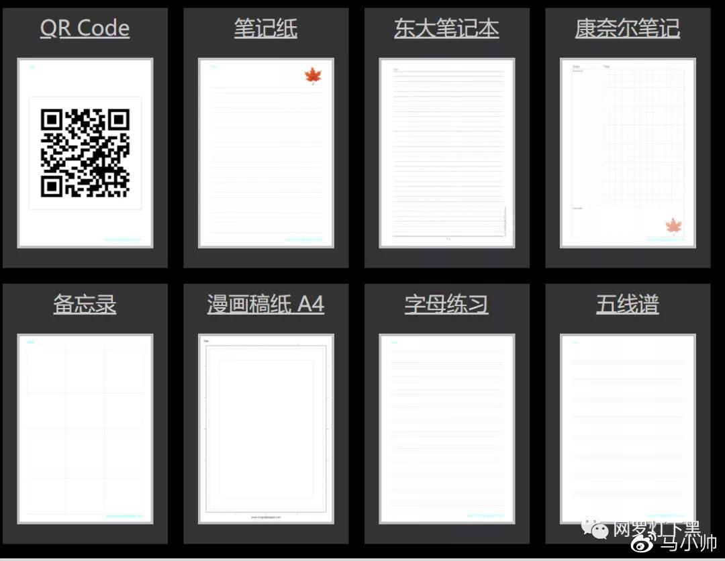This screenshot has width=725, height=561.
Task: Open the 东大笔记本 link title
Action: 446,28
